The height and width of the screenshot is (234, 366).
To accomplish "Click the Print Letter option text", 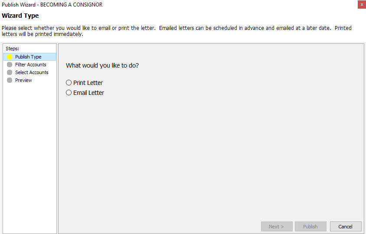I will click(88, 83).
